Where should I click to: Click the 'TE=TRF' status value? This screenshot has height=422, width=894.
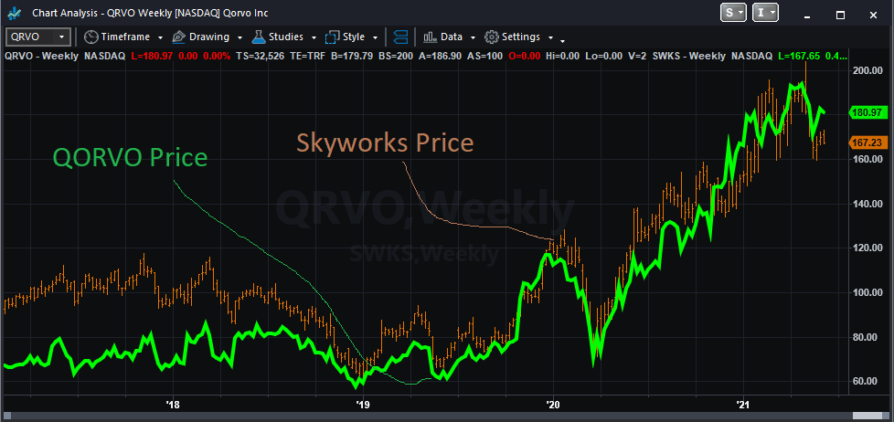(x=308, y=56)
